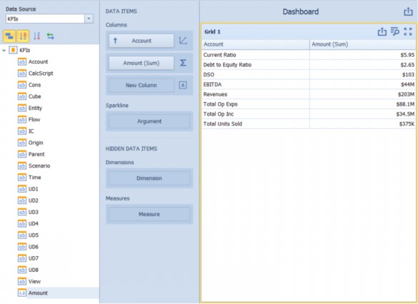418x304 pixels.
Task: Export the dashboard using title icon
Action: point(408,11)
